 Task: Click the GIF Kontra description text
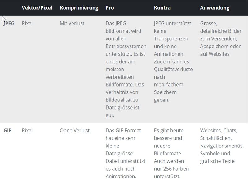point(171,153)
